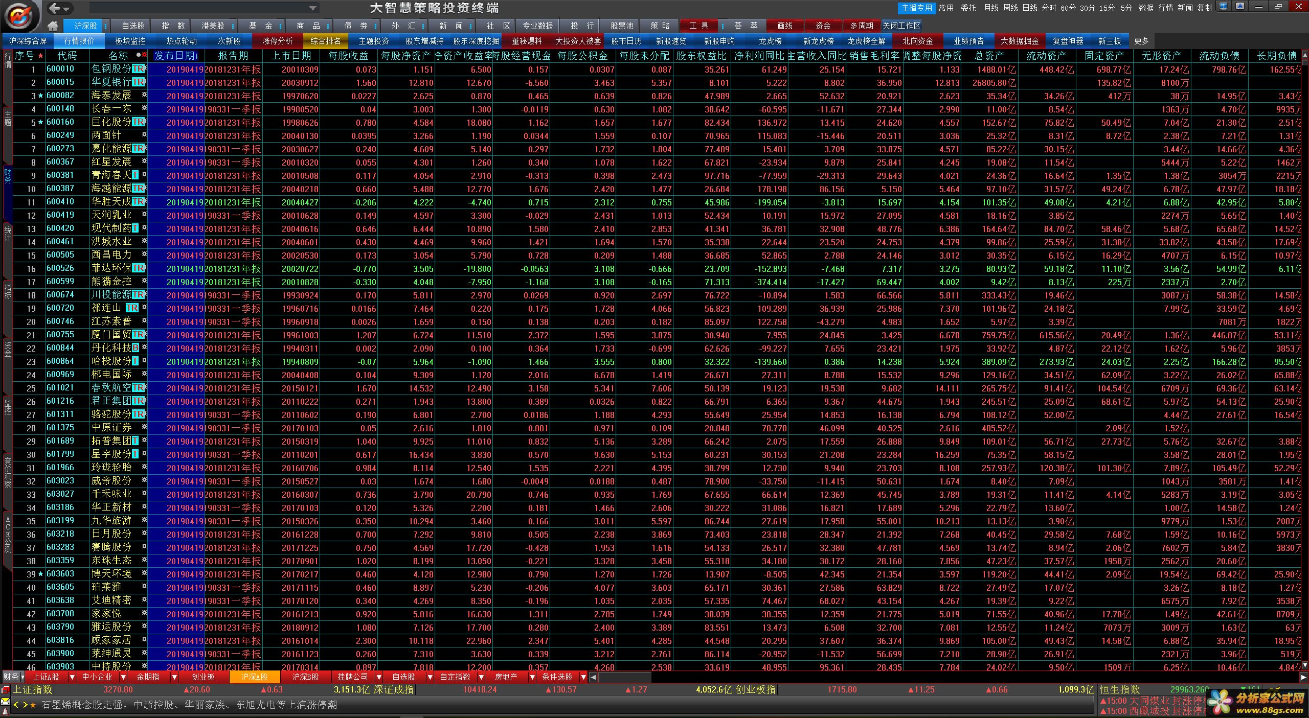
Task: Click the dotted grip next to 沪深股 tab
Action: (x=106, y=26)
